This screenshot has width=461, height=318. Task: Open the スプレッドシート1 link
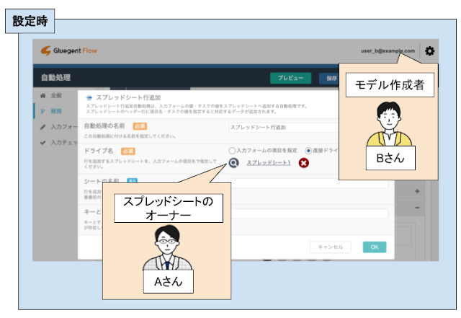[269, 162]
